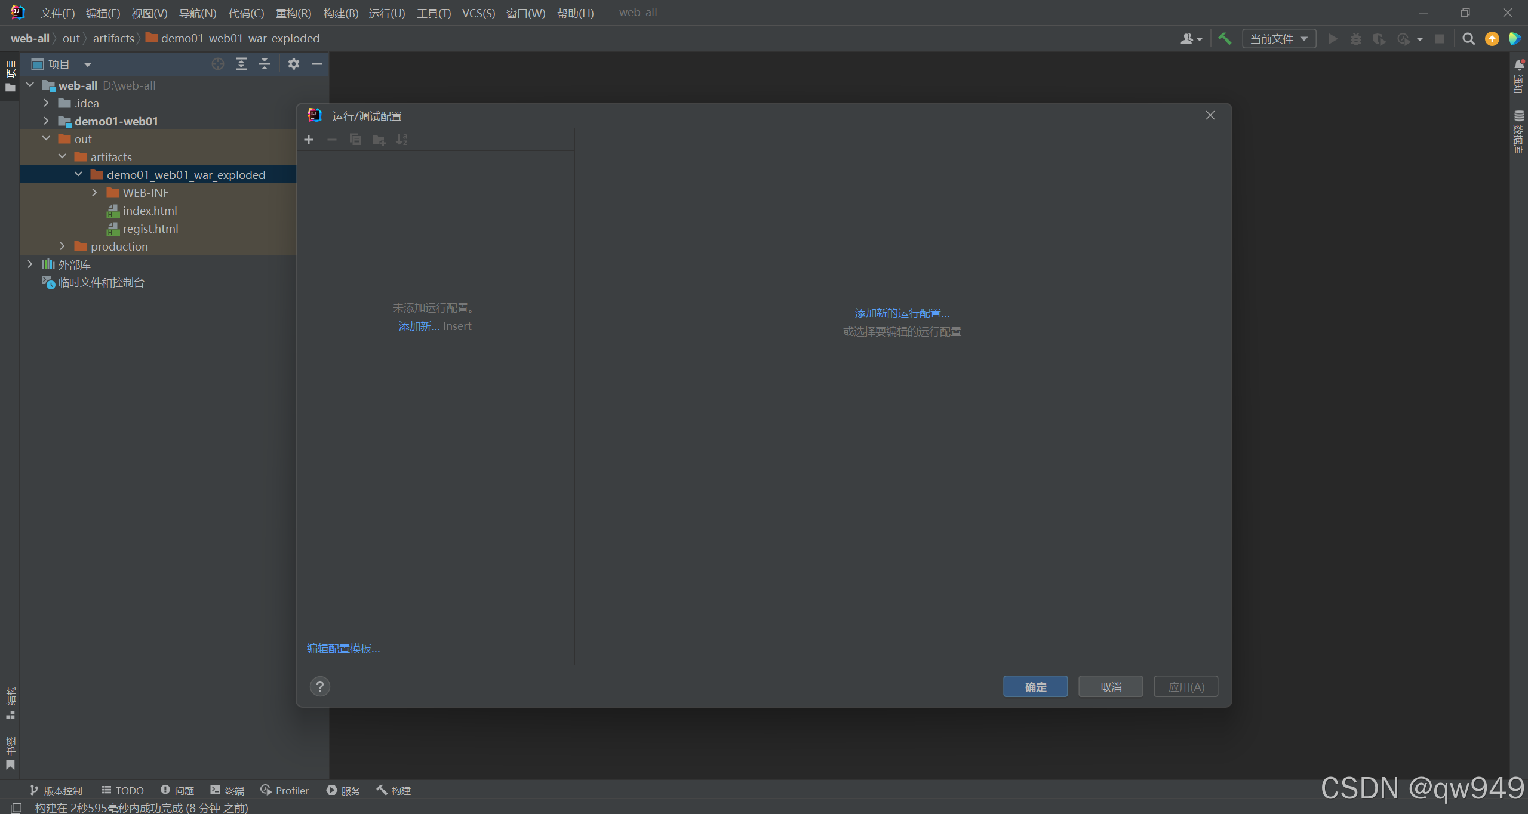Expand all items in project tree

click(241, 64)
